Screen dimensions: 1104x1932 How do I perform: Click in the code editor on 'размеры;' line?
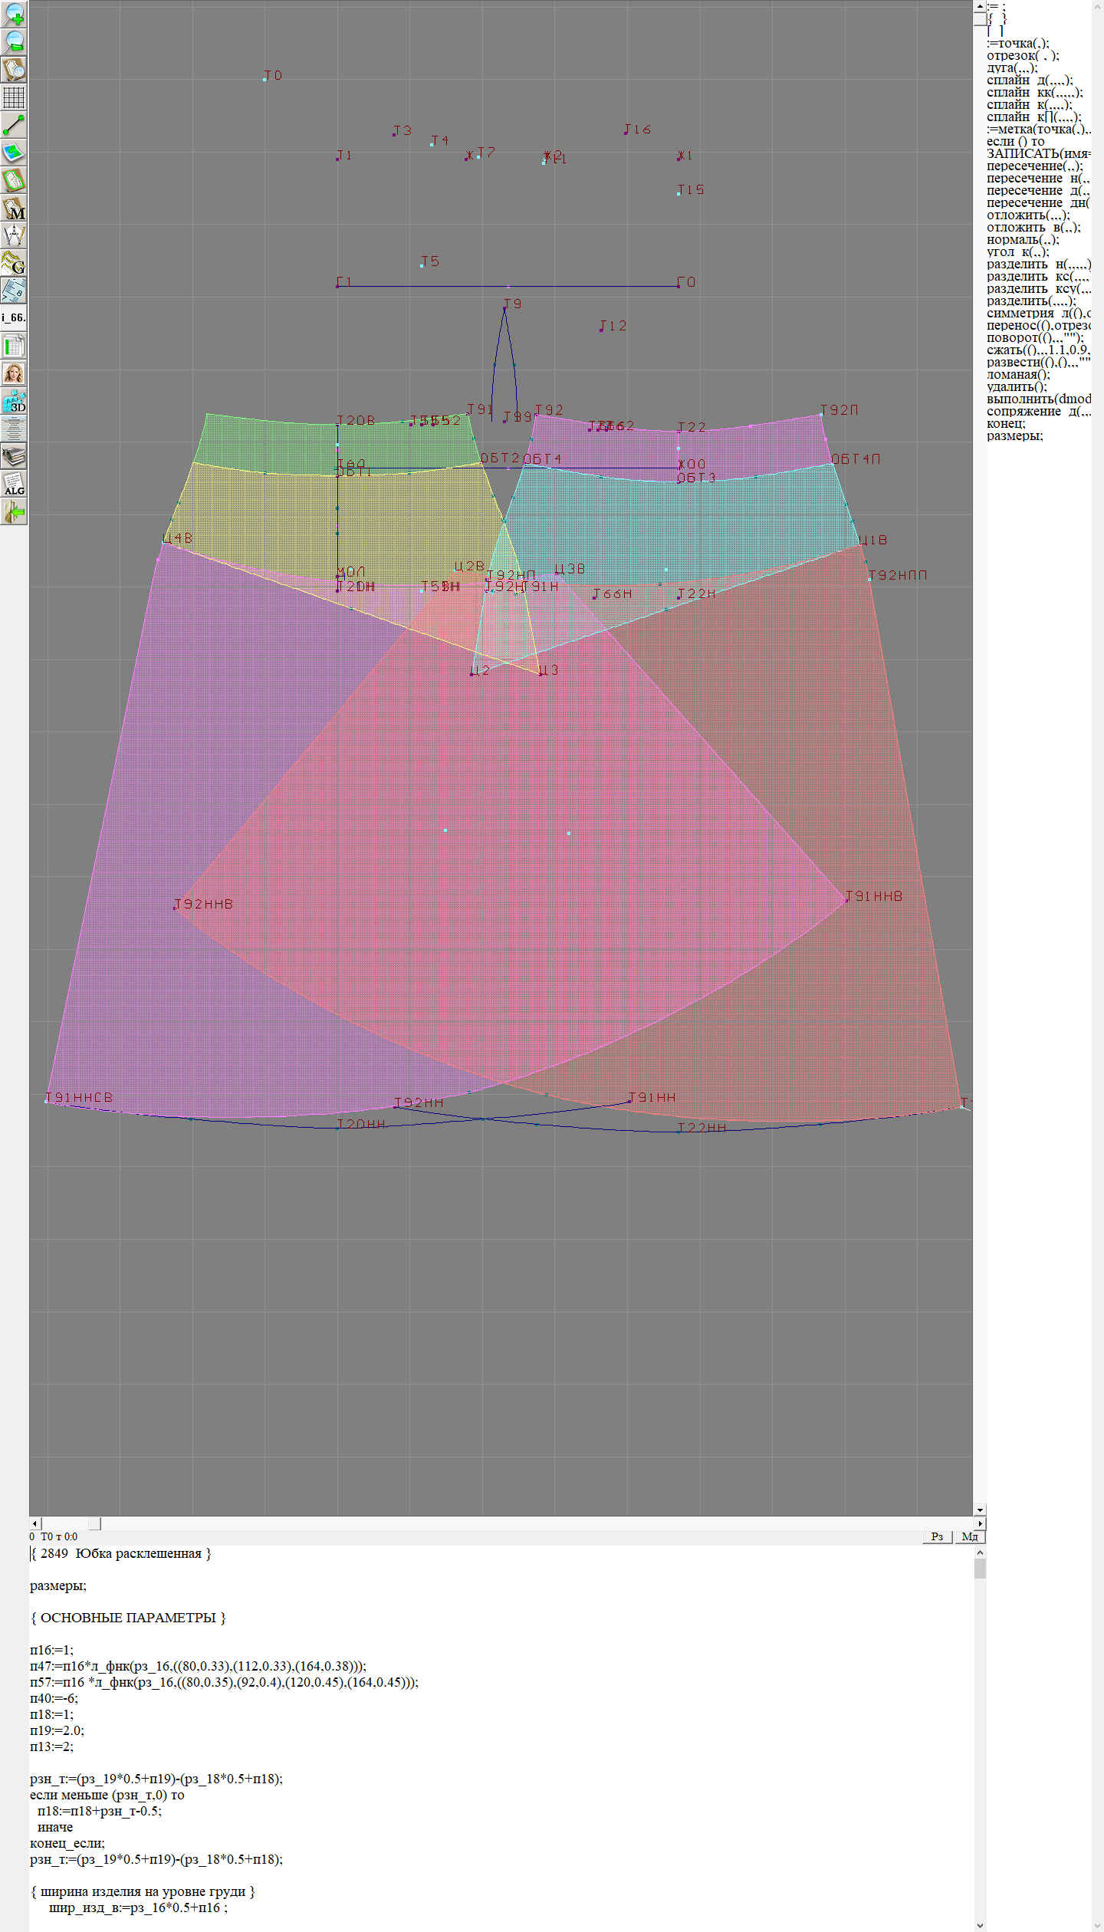pos(58,1585)
